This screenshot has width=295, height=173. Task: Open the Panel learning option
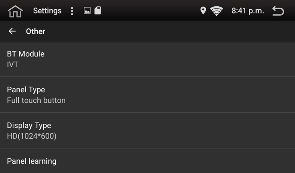147,161
